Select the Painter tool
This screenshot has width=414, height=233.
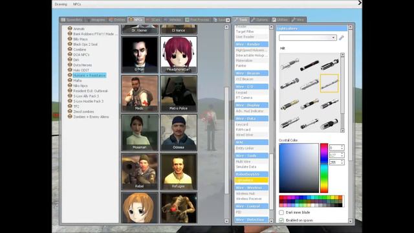(x=252, y=65)
